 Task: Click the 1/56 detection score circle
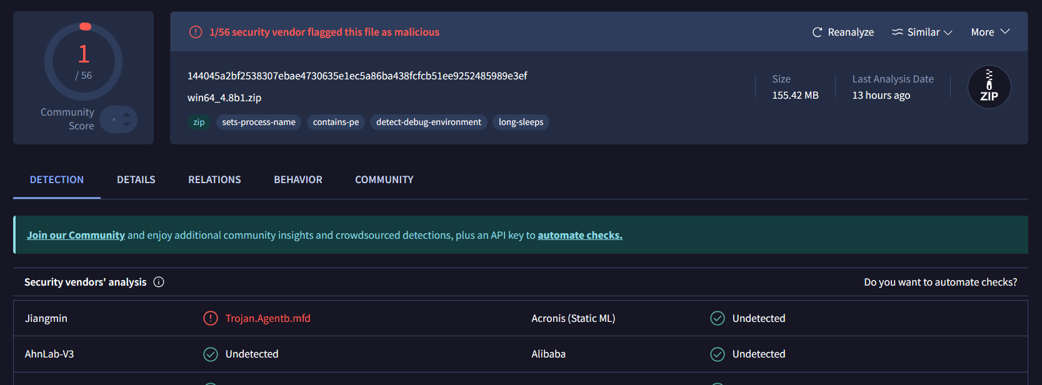83,61
